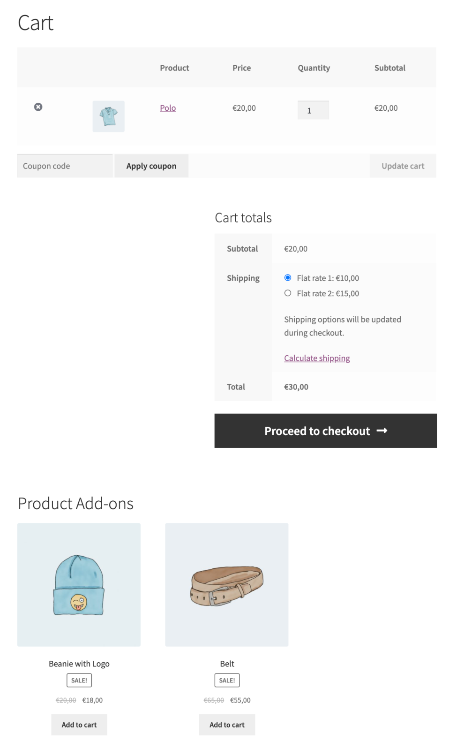Click the Calculate shipping link
The height and width of the screenshot is (750, 449).
coord(316,358)
